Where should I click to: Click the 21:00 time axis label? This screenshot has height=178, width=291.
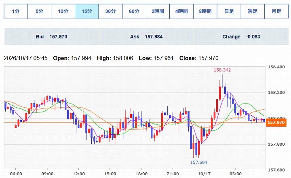[x=173, y=174]
